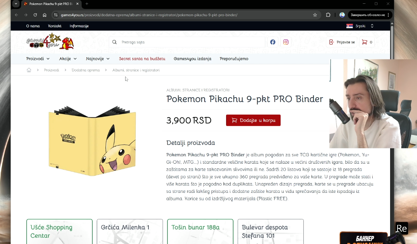Go to Games4you izdanja
417x244 pixels.
click(192, 59)
